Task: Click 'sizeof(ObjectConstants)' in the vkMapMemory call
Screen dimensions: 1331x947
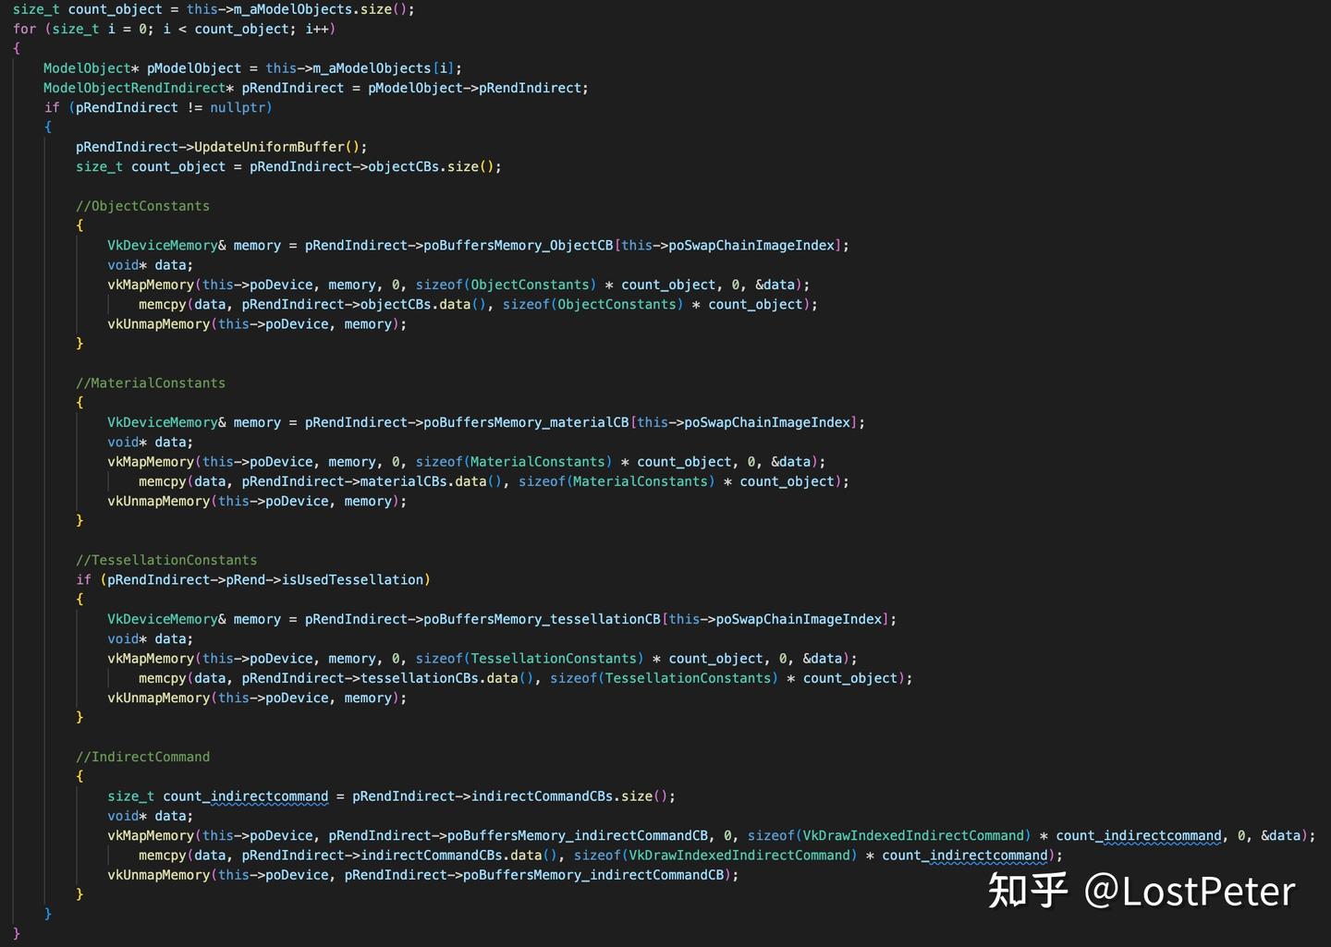Action: [506, 285]
